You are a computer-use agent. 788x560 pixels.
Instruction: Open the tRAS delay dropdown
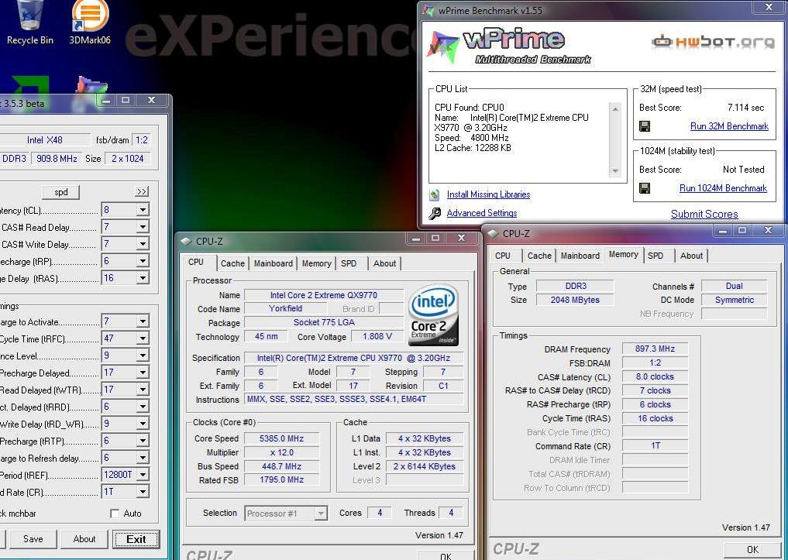click(143, 278)
